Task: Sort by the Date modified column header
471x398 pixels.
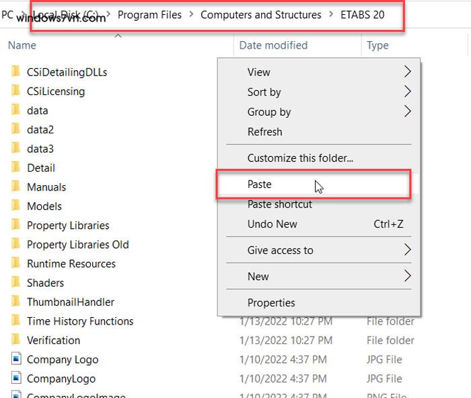Action: tap(273, 45)
